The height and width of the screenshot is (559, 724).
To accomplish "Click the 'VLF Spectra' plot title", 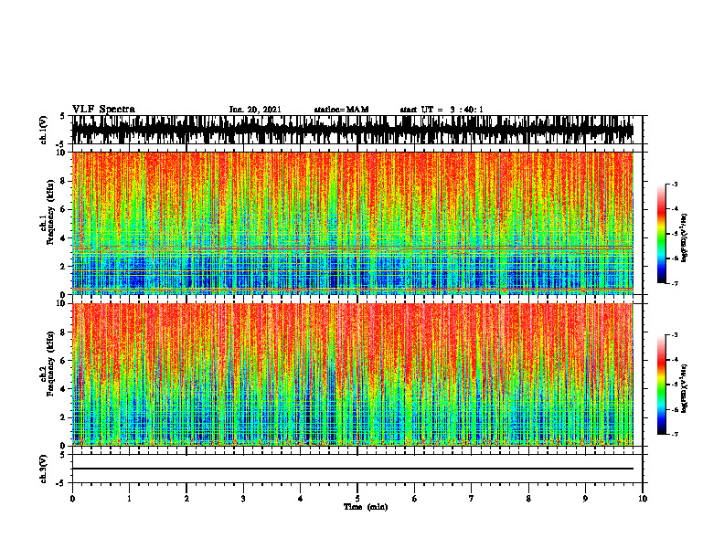I will 103,110.
